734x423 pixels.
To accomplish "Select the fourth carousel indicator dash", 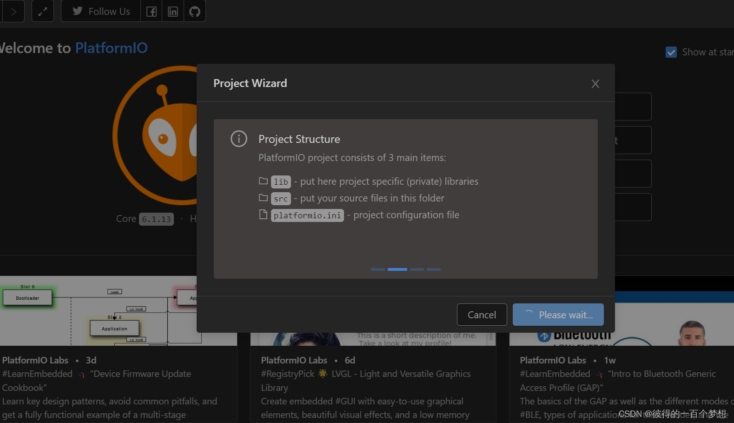I will point(434,269).
